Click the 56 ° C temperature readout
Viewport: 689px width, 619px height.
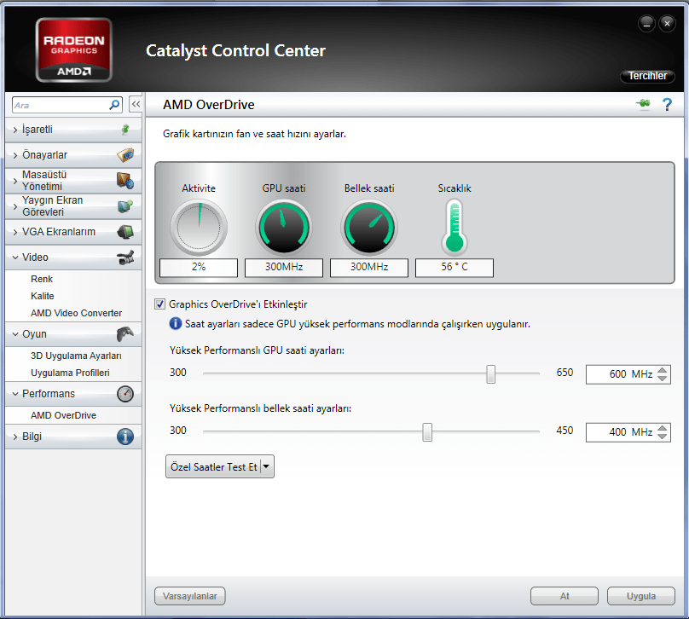pos(455,267)
